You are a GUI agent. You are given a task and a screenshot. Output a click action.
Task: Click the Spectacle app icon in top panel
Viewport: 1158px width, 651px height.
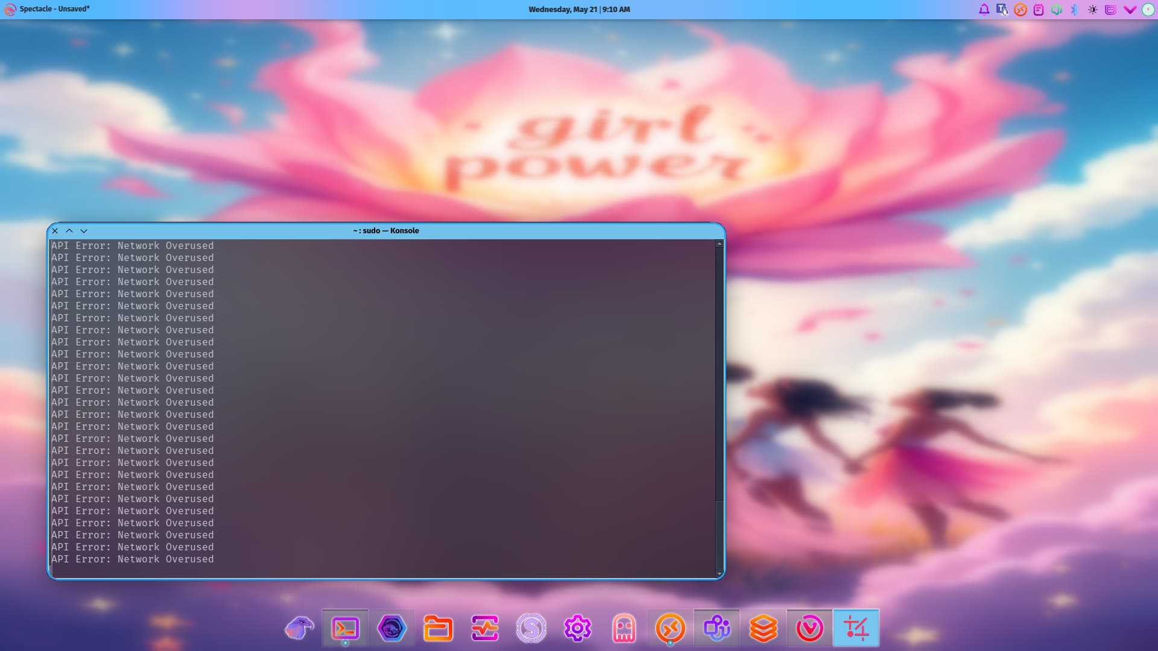coord(10,10)
